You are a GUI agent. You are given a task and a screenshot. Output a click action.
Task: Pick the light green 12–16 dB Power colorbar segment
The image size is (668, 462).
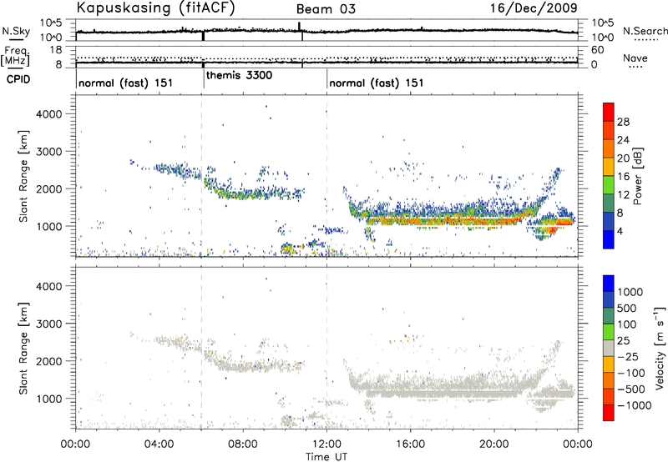pyautogui.click(x=609, y=184)
